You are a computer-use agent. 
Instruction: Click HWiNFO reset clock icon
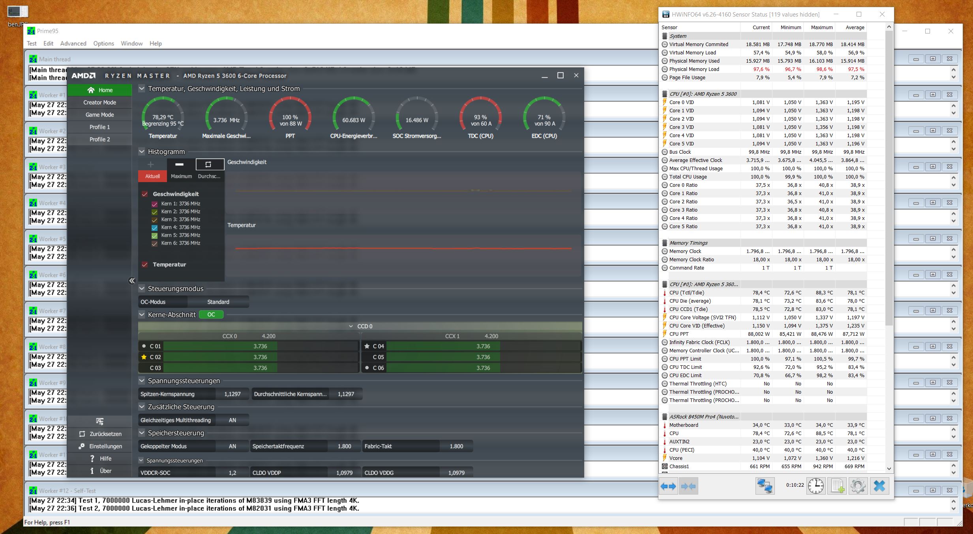click(x=816, y=486)
